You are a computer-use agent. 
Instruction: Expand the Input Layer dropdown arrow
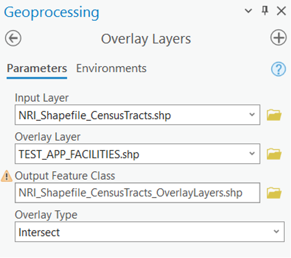[252, 115]
